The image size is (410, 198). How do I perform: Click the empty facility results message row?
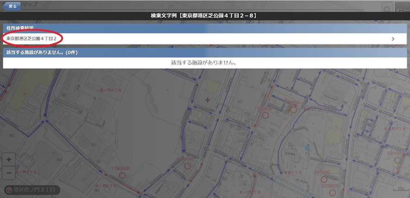[x=205, y=63]
